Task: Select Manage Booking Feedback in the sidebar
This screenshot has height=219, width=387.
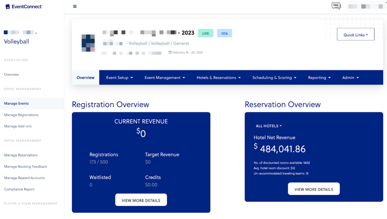Action: [x=25, y=166]
